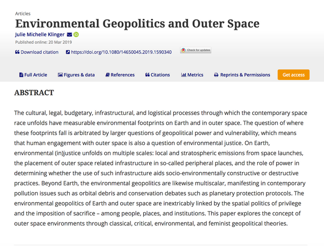Open author Julie Michelle Klinger's link
The width and height of the screenshot is (324, 246).
40,35
